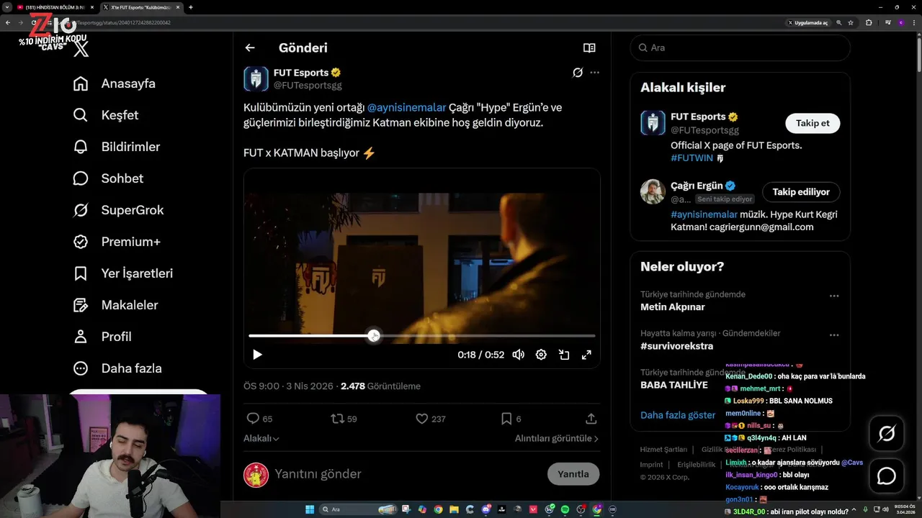Click the back arrow next to Gönderi
Image resolution: width=922 pixels, height=518 pixels.
250,47
